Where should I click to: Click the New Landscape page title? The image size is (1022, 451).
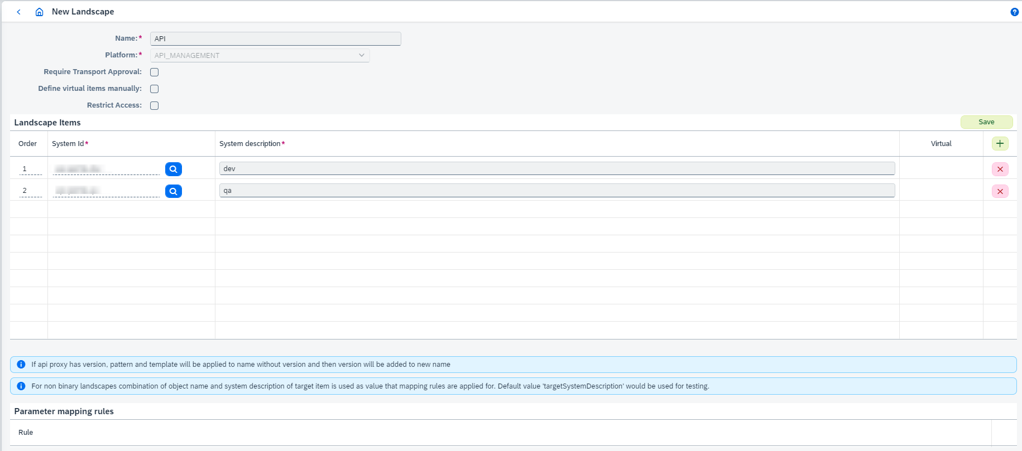coord(83,12)
